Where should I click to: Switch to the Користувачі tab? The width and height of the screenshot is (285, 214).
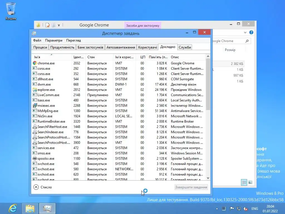148,47
